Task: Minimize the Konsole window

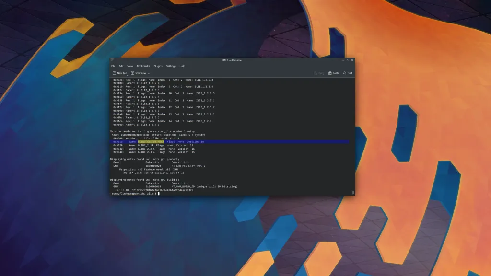Action: point(343,60)
